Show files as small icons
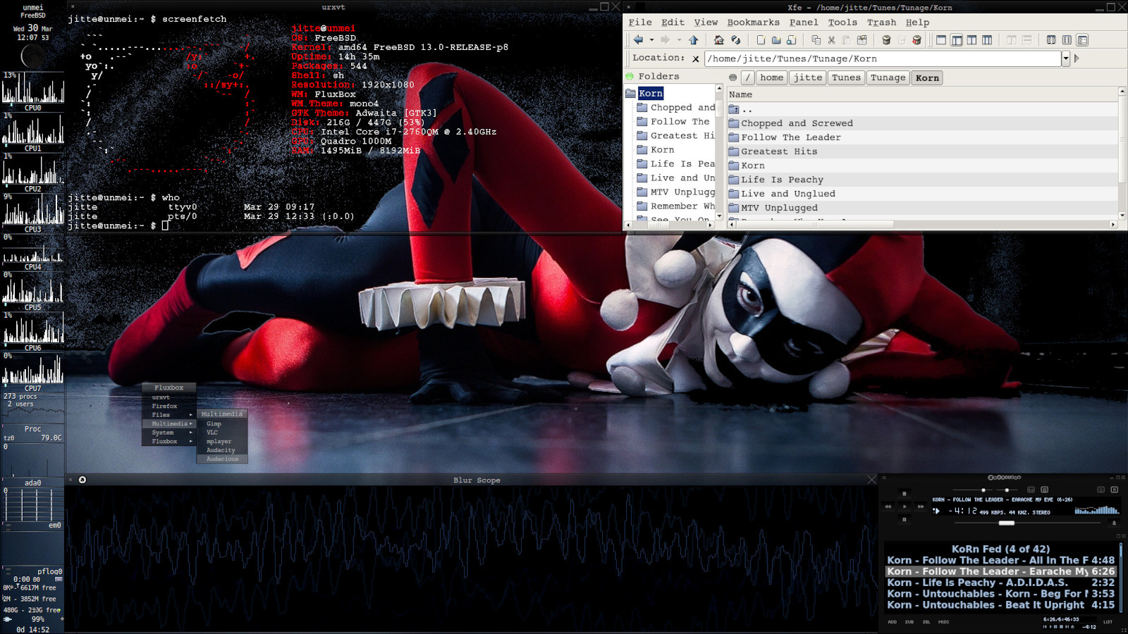Viewport: 1128px width, 634px height. click(x=1067, y=40)
